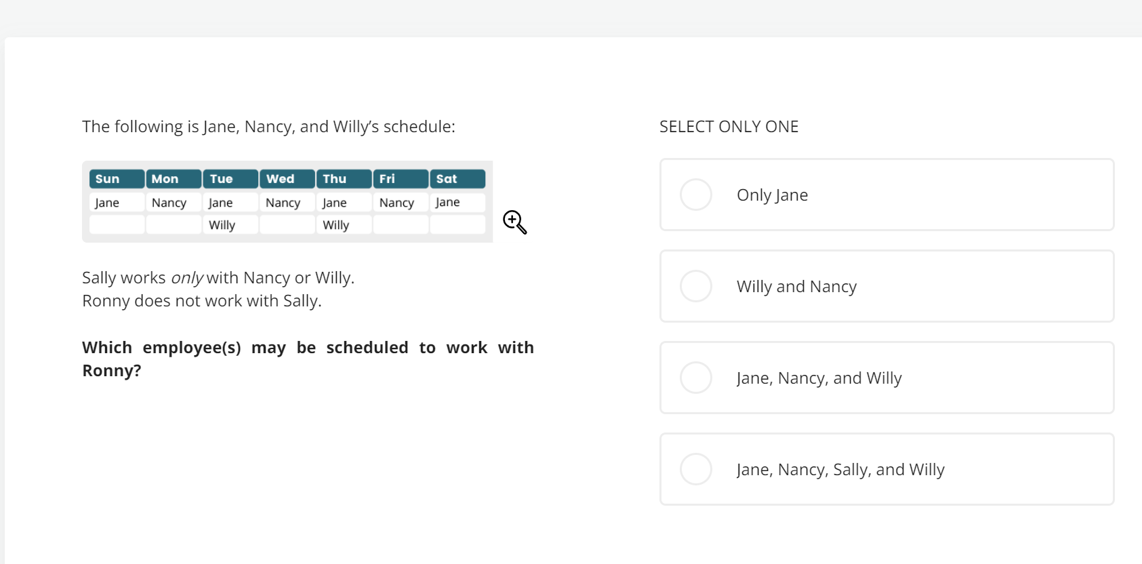Viewport: 1142px width, 564px height.
Task: Click the Jane cell under Sat
Action: (458, 202)
